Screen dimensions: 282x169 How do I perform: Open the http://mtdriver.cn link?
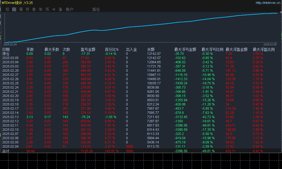pos(268,3)
